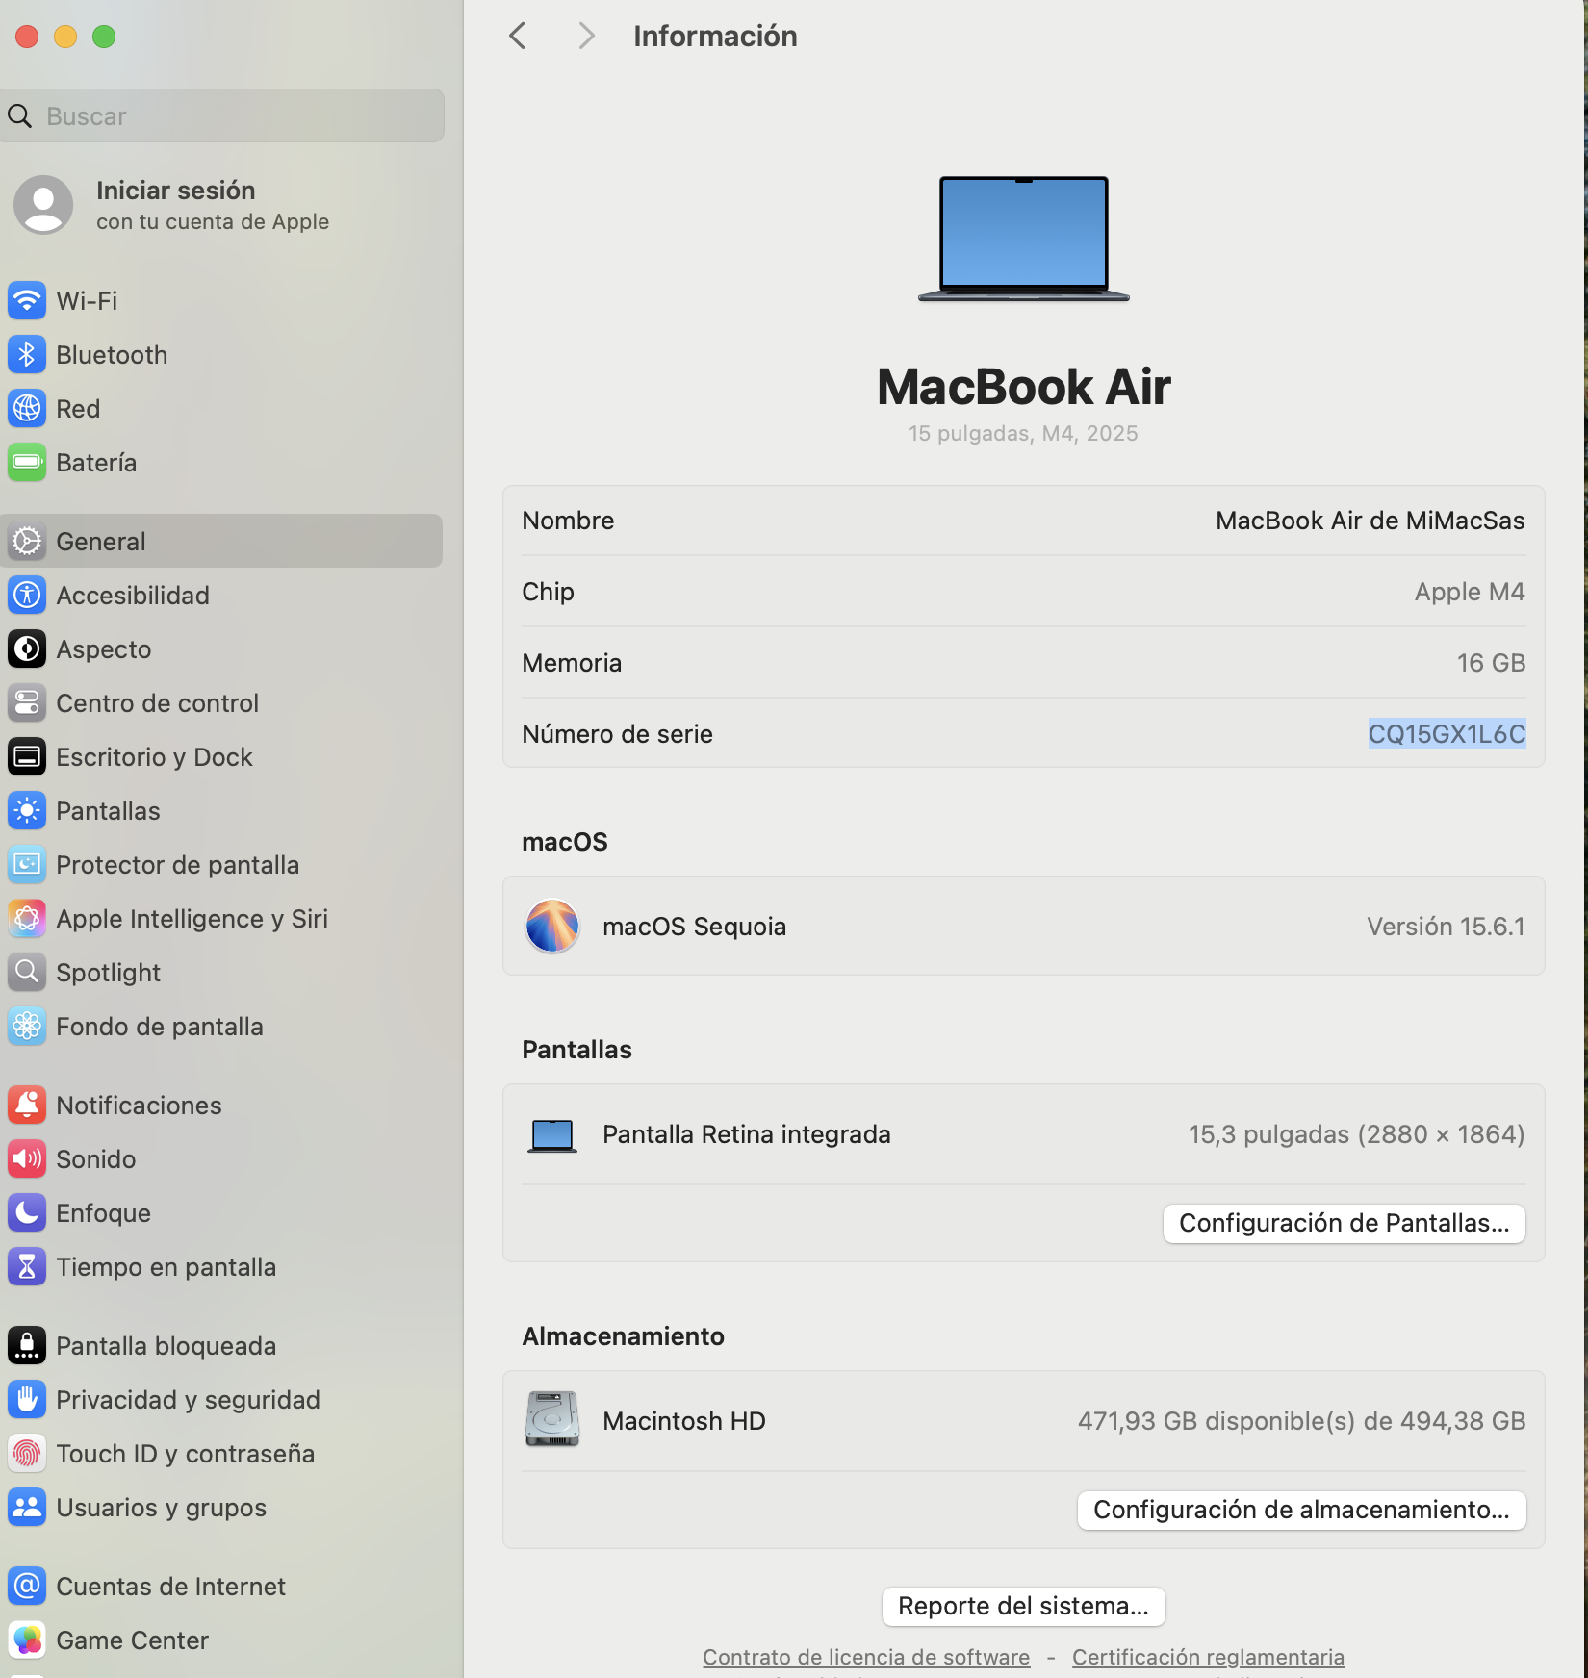Open Privacidad y seguridad section
This screenshot has width=1588, height=1678.
[188, 1400]
